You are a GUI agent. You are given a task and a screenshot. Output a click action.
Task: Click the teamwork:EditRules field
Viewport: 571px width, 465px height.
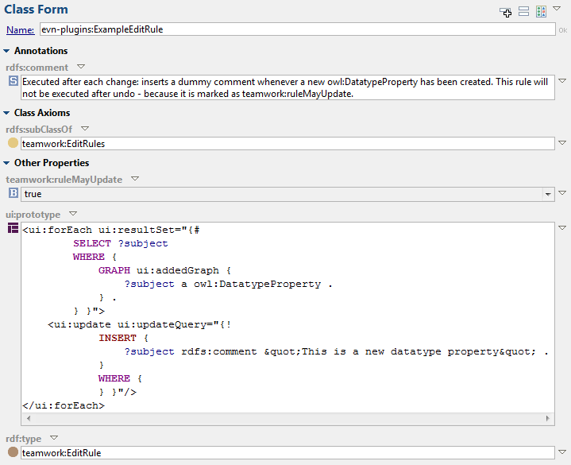coord(287,144)
